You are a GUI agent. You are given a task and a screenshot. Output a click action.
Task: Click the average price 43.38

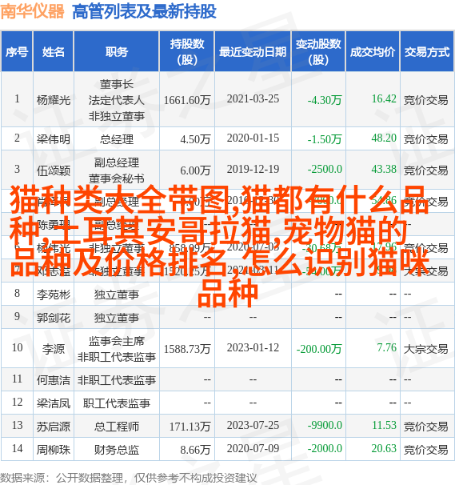pos(384,170)
